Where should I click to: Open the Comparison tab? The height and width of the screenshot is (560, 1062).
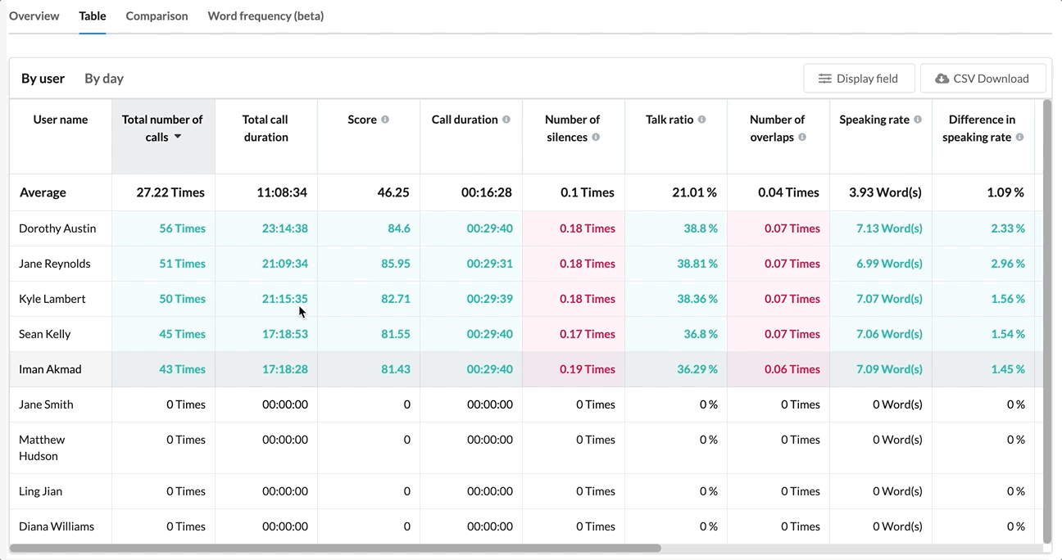(x=157, y=16)
